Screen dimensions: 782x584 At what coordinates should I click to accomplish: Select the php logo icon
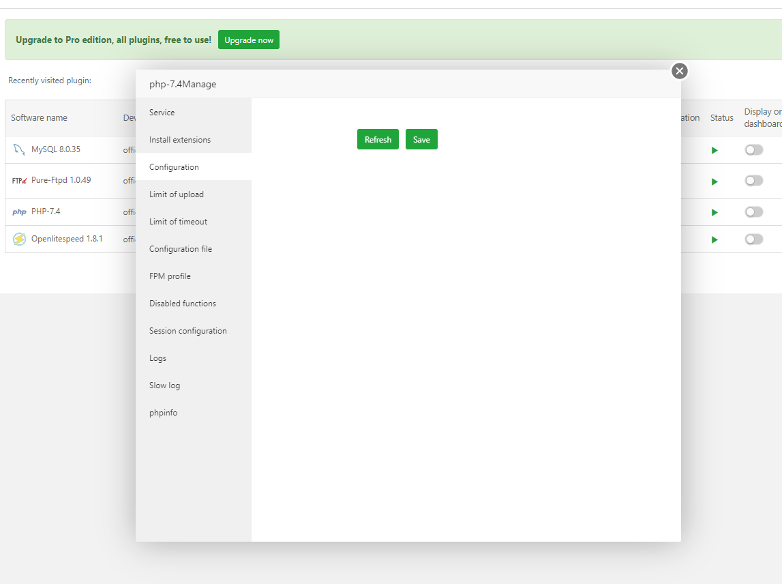[19, 211]
